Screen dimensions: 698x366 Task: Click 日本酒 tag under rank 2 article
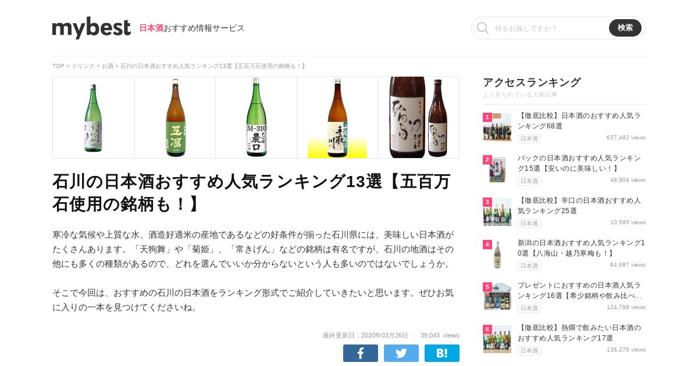point(529,181)
